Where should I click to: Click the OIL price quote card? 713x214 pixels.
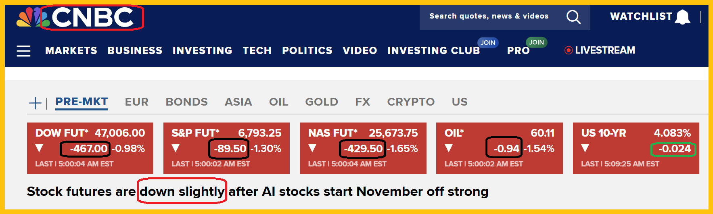499,148
